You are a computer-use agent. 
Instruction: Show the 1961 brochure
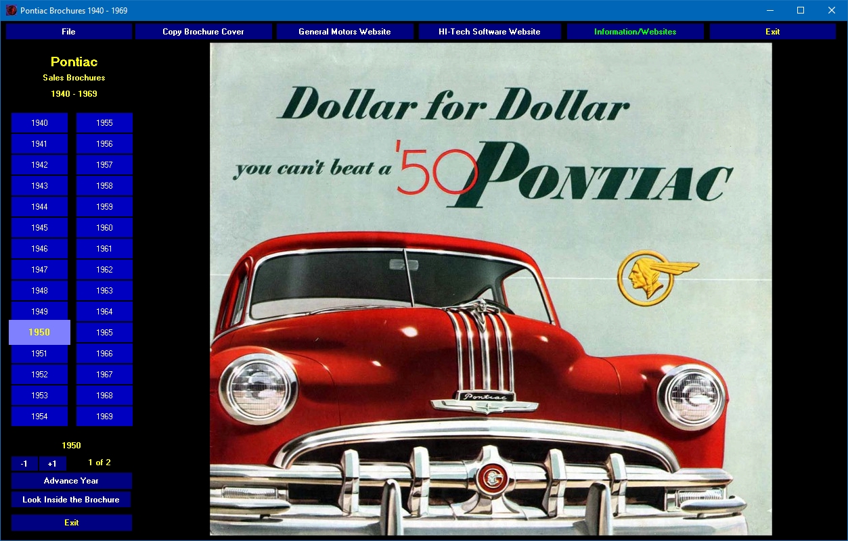(104, 249)
